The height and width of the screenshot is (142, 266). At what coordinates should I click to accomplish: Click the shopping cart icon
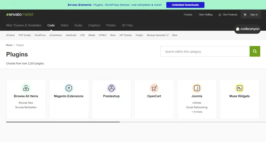point(245,15)
